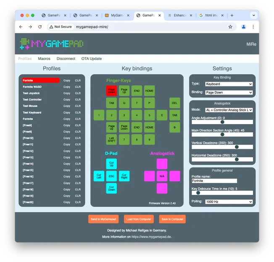Screen dimensions: 274x262
Task: Select the Test Mouse profile
Action: click(30, 106)
